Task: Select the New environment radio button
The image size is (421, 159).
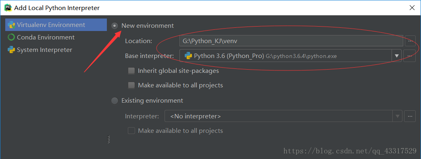Action: point(115,26)
